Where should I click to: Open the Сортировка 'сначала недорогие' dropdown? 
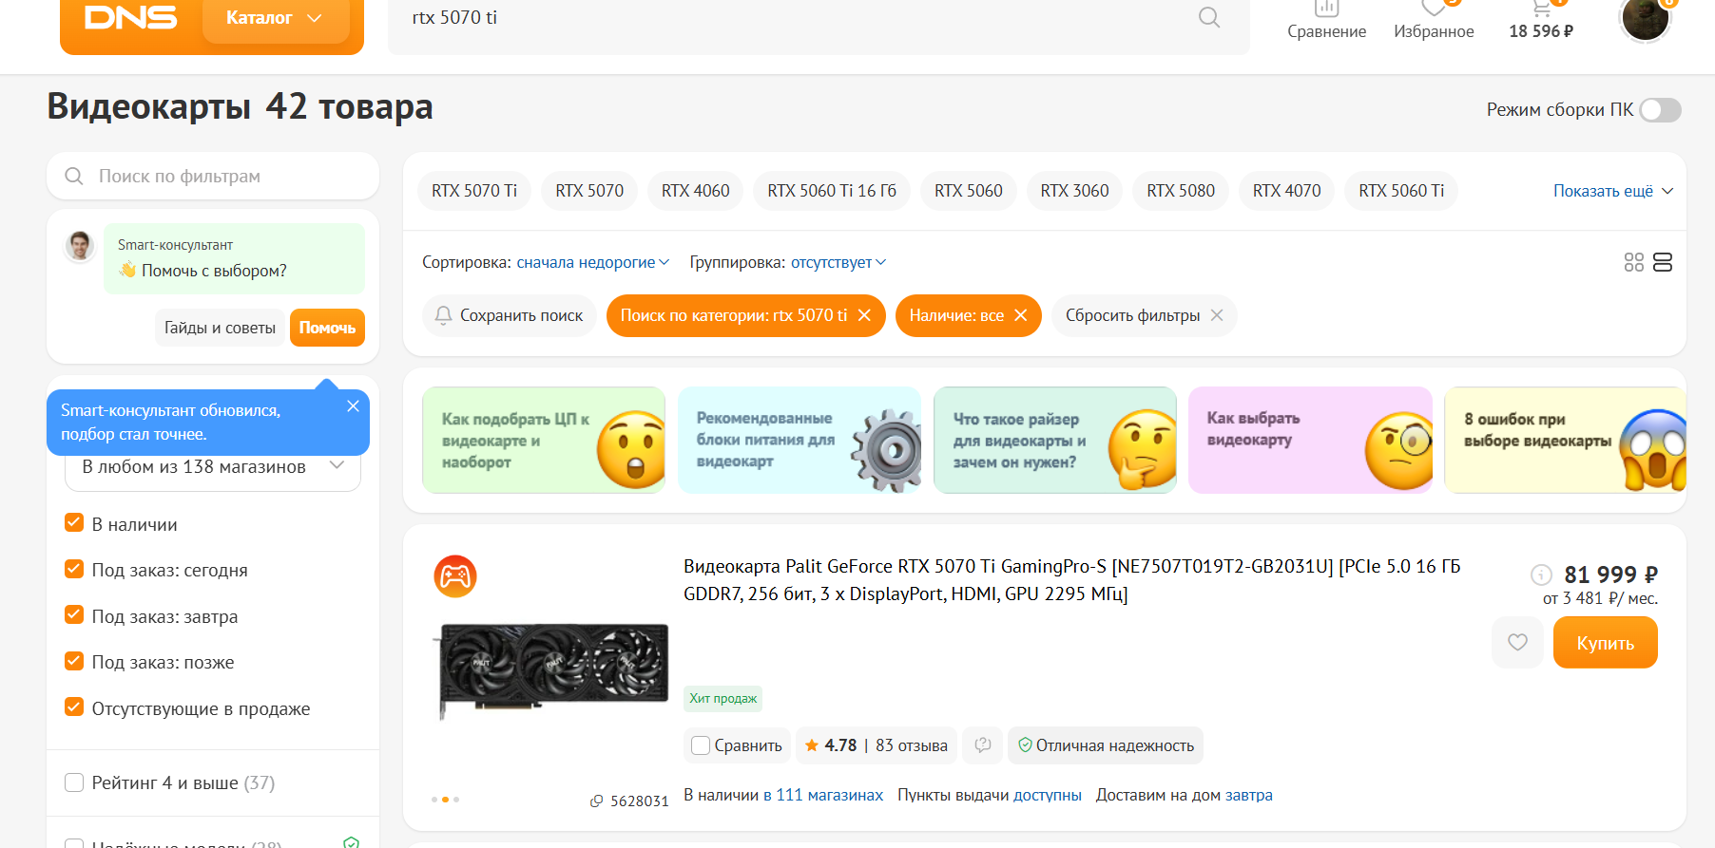592,262
